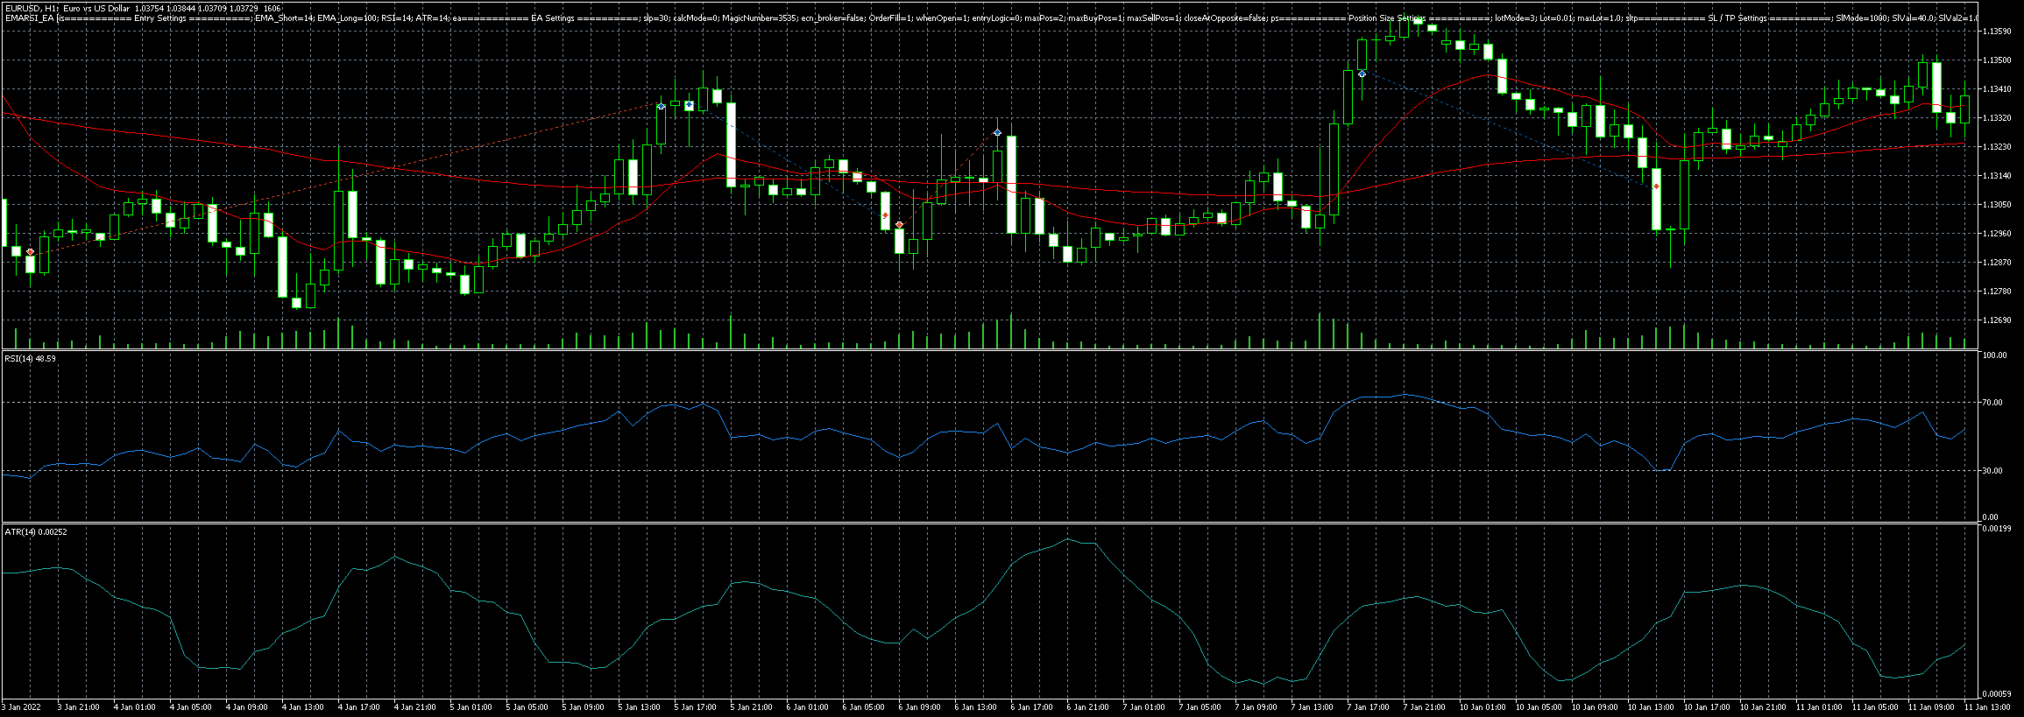The width and height of the screenshot is (2024, 717).
Task: Click the 3 Jan 2022 time axis label
Action: [x=22, y=706]
